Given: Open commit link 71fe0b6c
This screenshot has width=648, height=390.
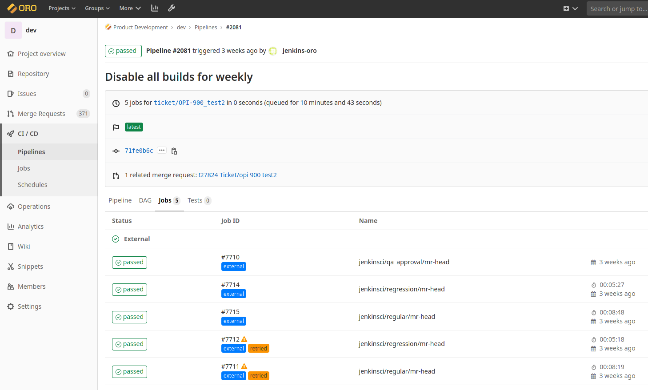Looking at the screenshot, I should click(x=139, y=151).
